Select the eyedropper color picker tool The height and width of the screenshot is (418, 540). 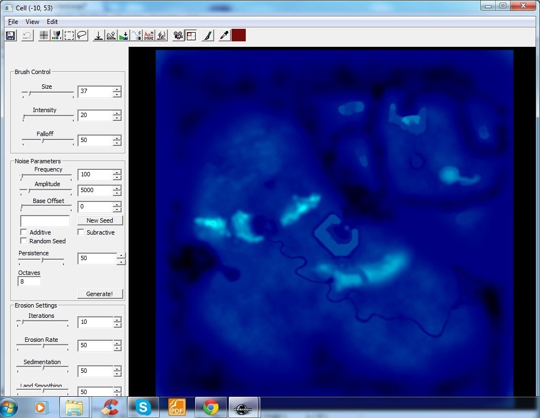223,35
